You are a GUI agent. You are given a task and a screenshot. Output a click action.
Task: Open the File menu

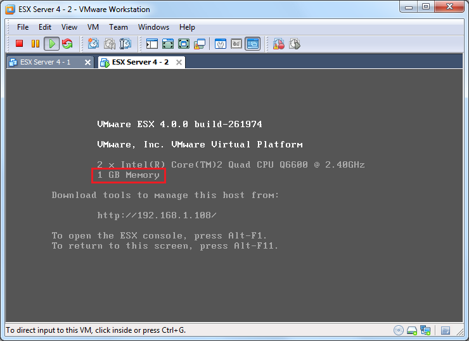coord(23,27)
